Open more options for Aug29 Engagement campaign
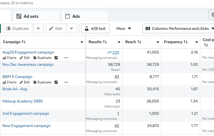Image resolution: width=214 pixels, height=136 pixels. tap(66, 58)
